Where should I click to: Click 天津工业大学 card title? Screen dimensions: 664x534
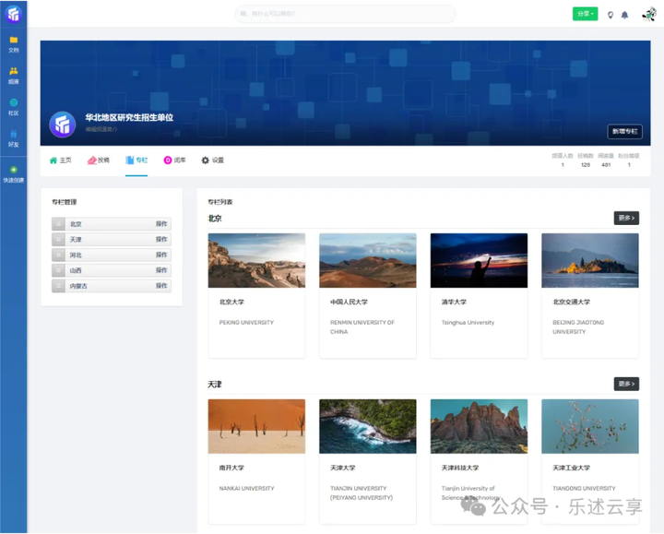click(x=571, y=468)
